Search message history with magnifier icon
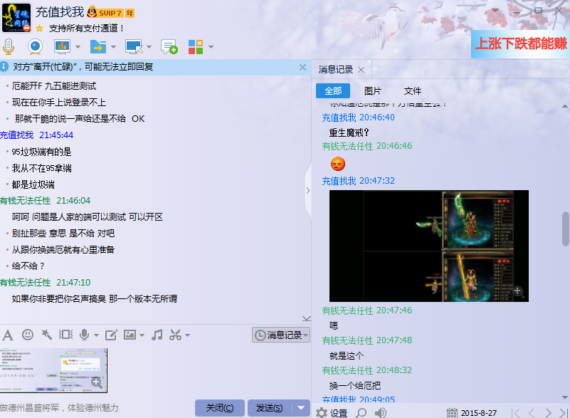The image size is (570, 418). coord(361,413)
